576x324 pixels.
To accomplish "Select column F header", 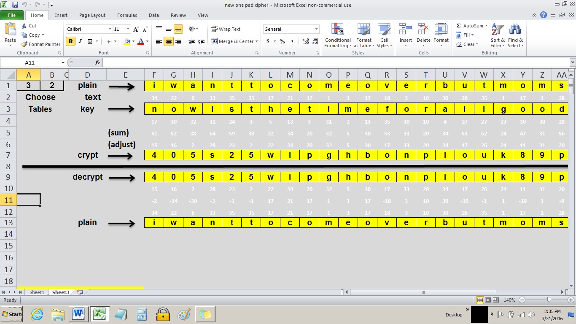I will pos(154,75).
